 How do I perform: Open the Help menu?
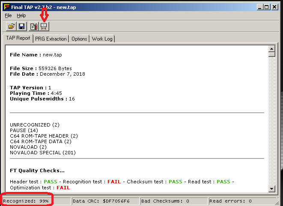[21, 16]
